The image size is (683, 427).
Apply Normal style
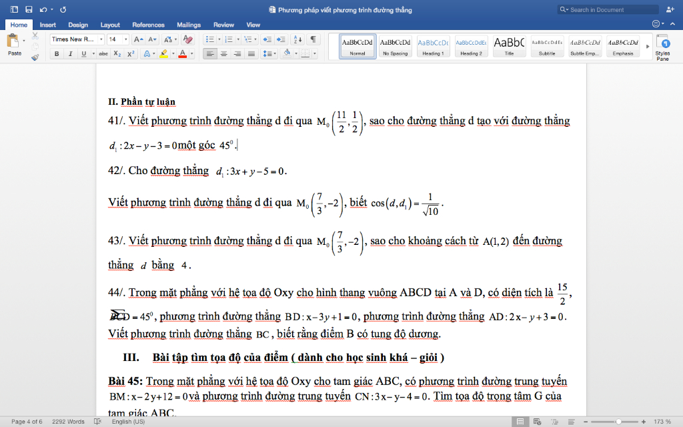click(358, 46)
